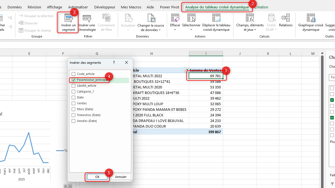The height and width of the screenshot is (188, 335).
Task: Click Insérer une chronologie icon
Action: [87, 18]
